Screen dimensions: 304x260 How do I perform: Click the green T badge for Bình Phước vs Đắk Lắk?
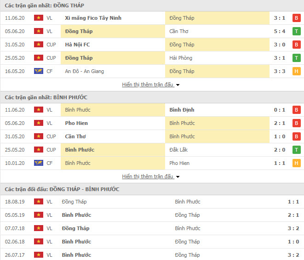[x=296, y=150]
